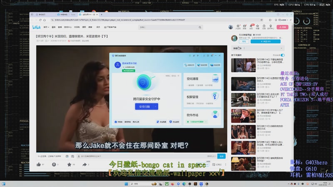Screen dimensions: 333x187
Task: Open the Bilibili user avatar menu
Action: coord(231,27)
